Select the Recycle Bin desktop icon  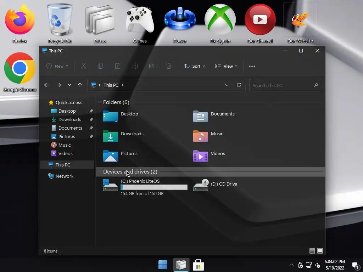(x=60, y=24)
